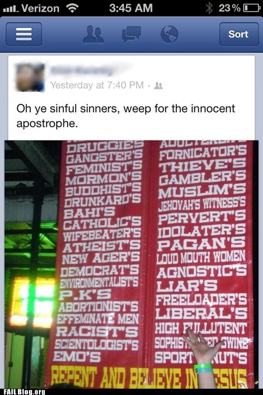Screen dimensions: 263x395
Task: Tap the friends audience icon beside timestamp
Action: click(x=158, y=86)
